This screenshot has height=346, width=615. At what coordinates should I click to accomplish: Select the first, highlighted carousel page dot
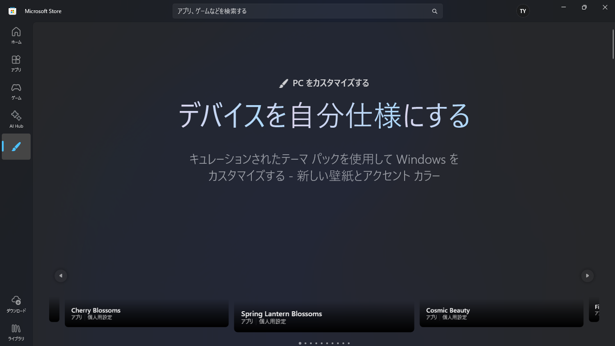click(x=300, y=343)
